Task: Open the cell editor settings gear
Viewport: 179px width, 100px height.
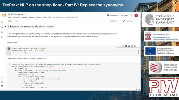Action: [x=129, y=46]
